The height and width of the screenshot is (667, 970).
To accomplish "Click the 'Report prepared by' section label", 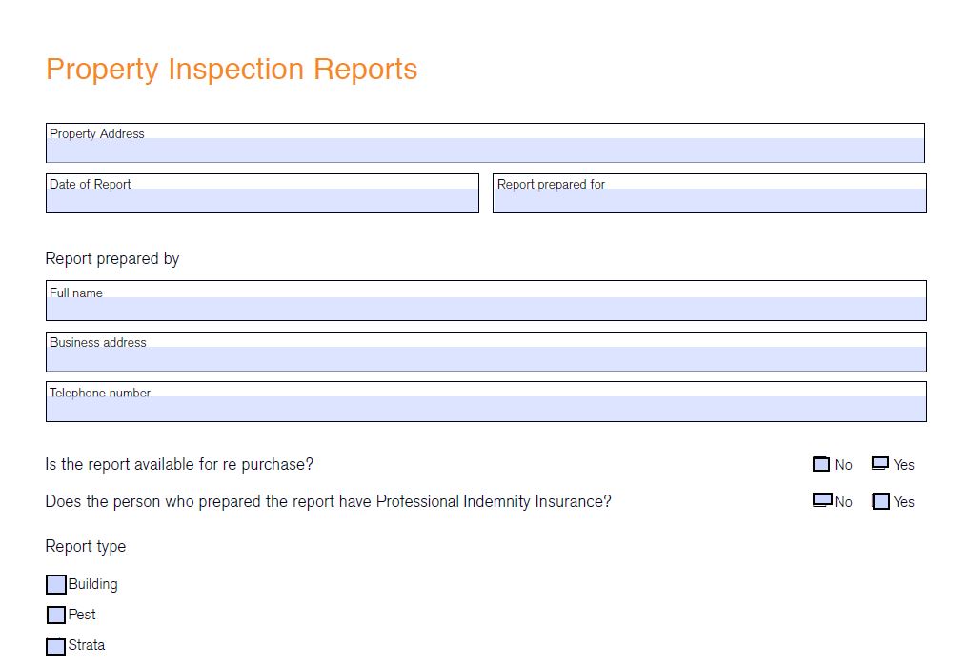I will (x=112, y=258).
